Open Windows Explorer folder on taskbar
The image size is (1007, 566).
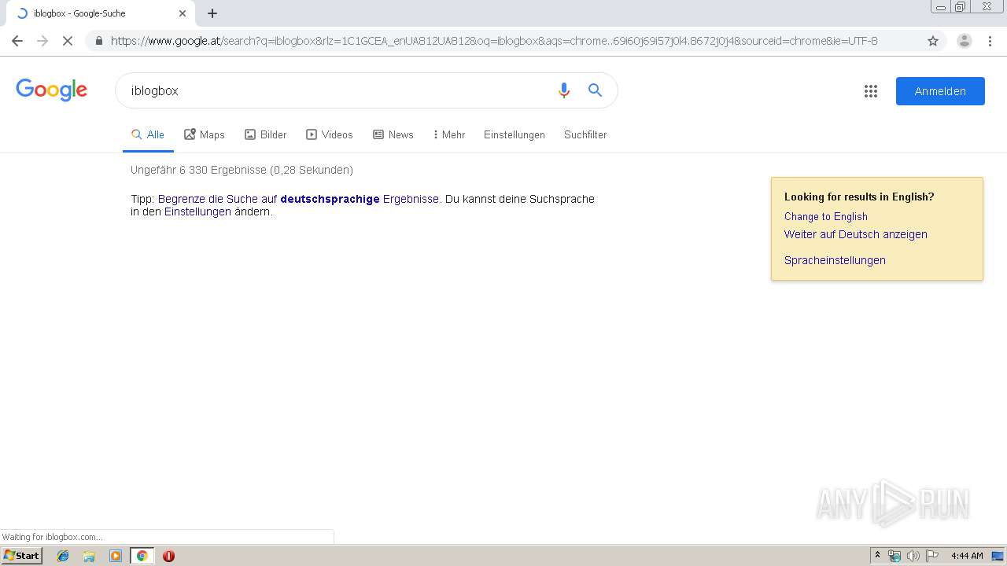(89, 556)
